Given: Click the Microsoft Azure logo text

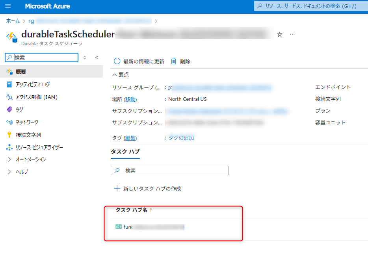Looking at the screenshot, I should point(47,6).
